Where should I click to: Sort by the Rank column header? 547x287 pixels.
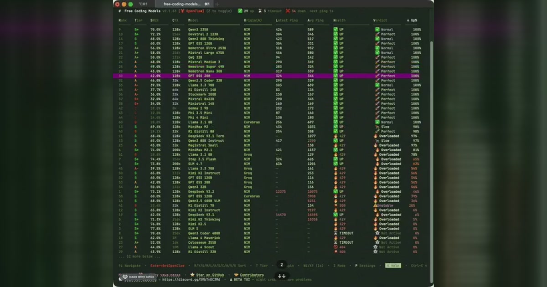(x=123, y=20)
